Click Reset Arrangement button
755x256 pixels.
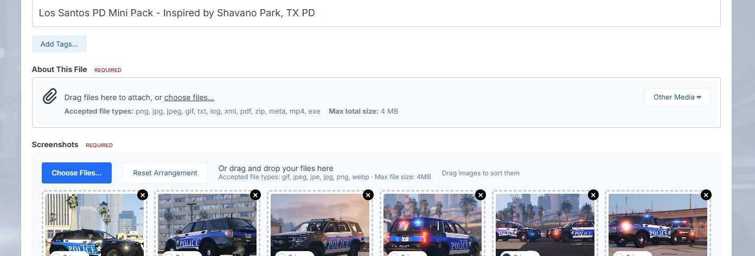pyautogui.click(x=165, y=173)
